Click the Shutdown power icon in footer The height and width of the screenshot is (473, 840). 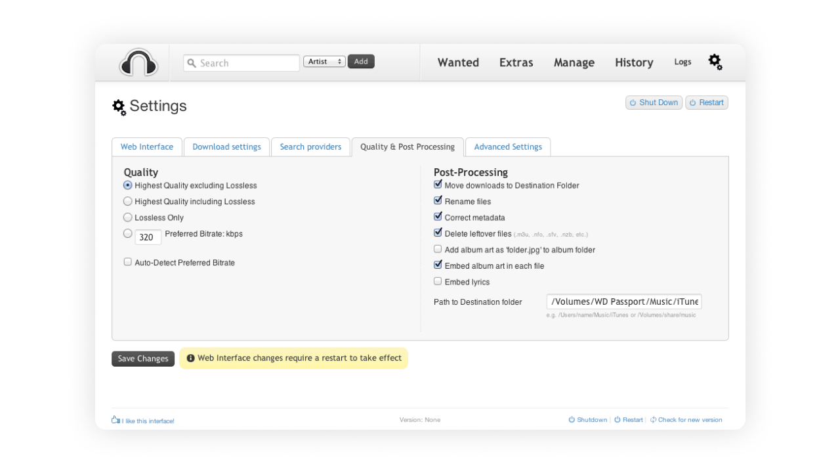click(572, 420)
